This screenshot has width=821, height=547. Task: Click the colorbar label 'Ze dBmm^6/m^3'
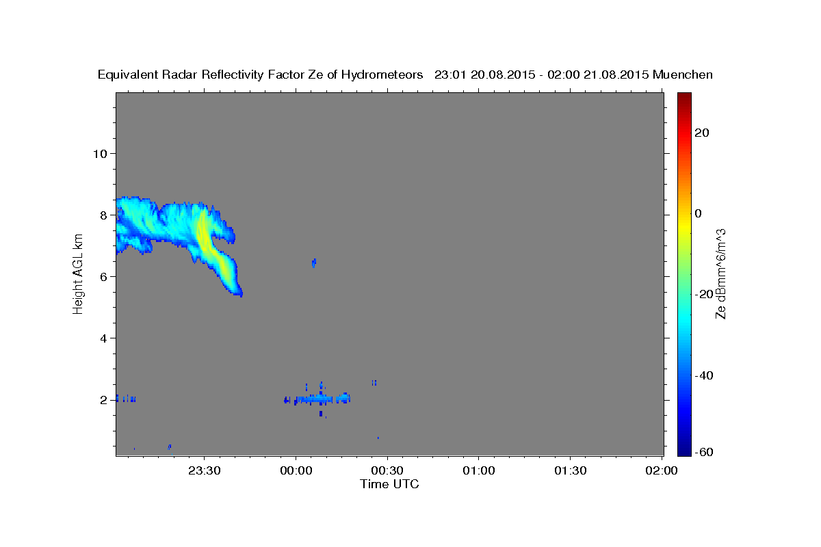pos(720,273)
